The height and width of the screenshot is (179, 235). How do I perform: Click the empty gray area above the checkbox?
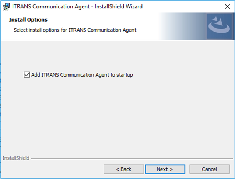click(118, 55)
